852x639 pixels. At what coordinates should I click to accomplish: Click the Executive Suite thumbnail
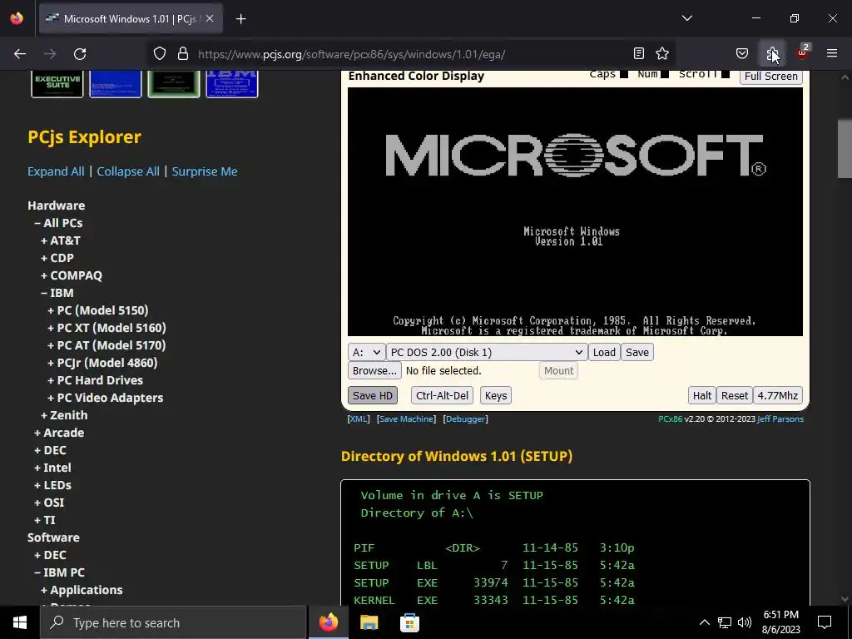tap(57, 84)
